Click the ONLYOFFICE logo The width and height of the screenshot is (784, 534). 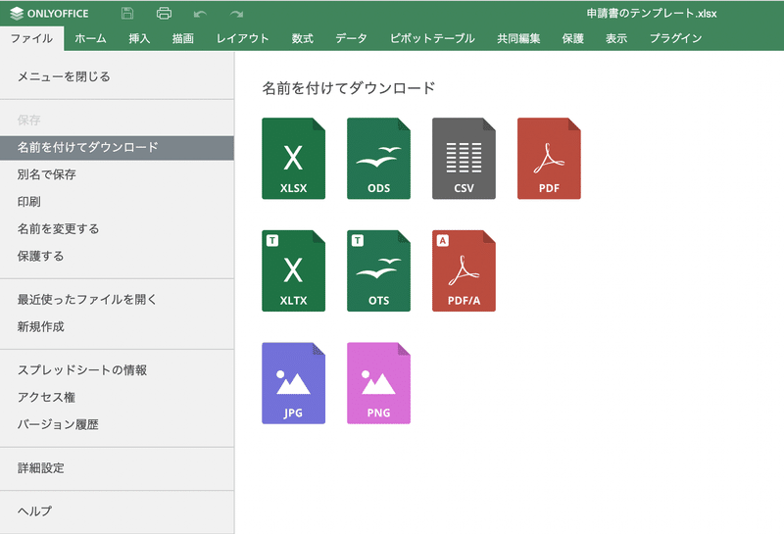[49, 14]
